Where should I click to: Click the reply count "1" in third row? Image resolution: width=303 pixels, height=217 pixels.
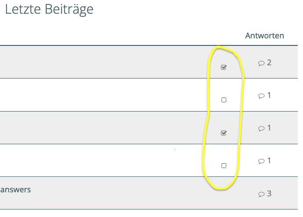click(269, 128)
